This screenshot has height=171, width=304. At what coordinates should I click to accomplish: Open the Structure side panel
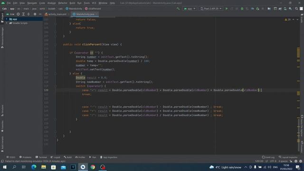point(2,111)
